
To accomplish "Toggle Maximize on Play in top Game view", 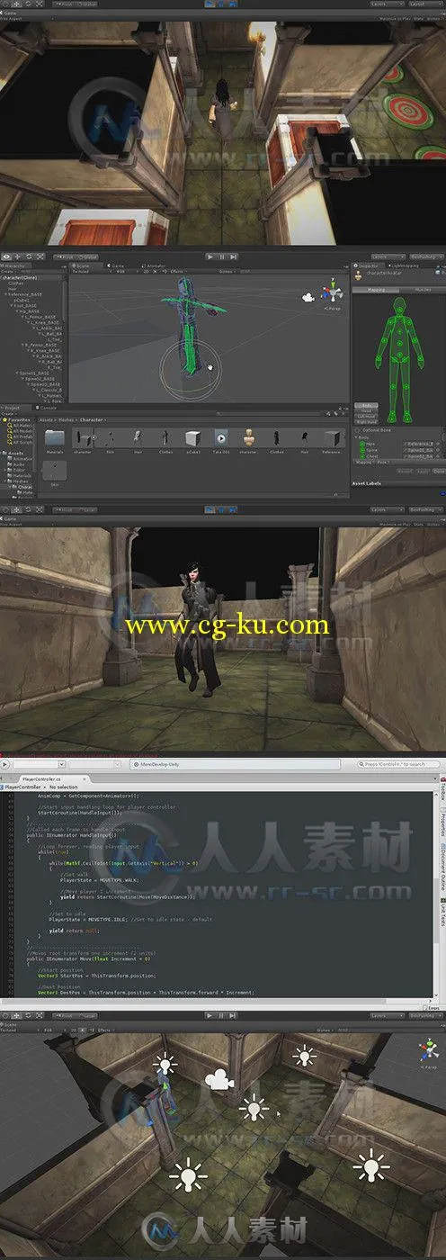I will coord(395,19).
